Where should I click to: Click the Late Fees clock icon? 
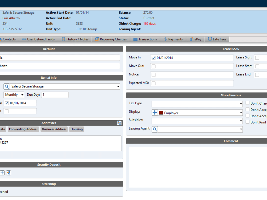click(210, 39)
